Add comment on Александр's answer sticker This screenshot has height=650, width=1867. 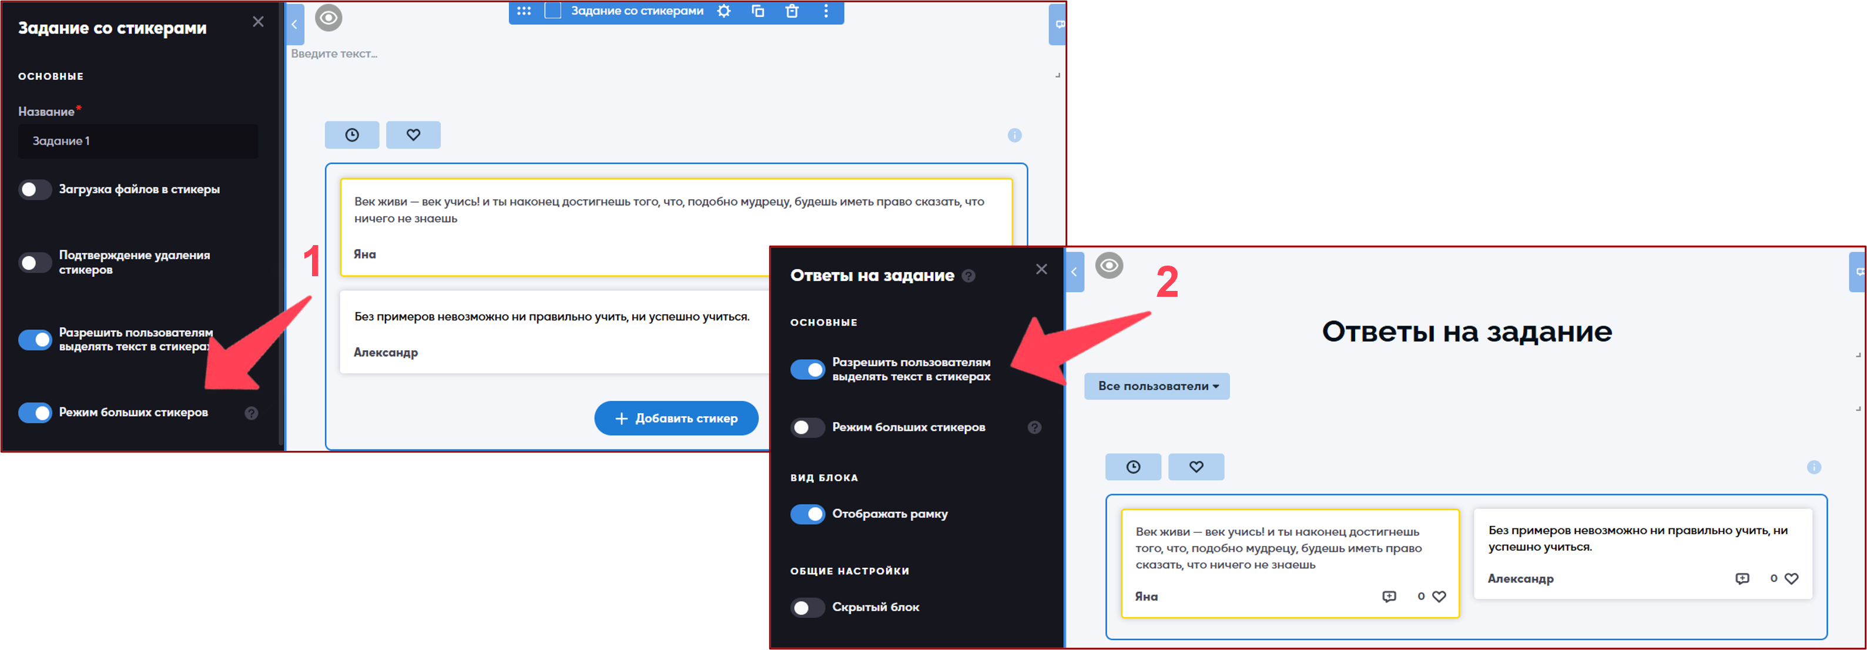pos(1742,578)
